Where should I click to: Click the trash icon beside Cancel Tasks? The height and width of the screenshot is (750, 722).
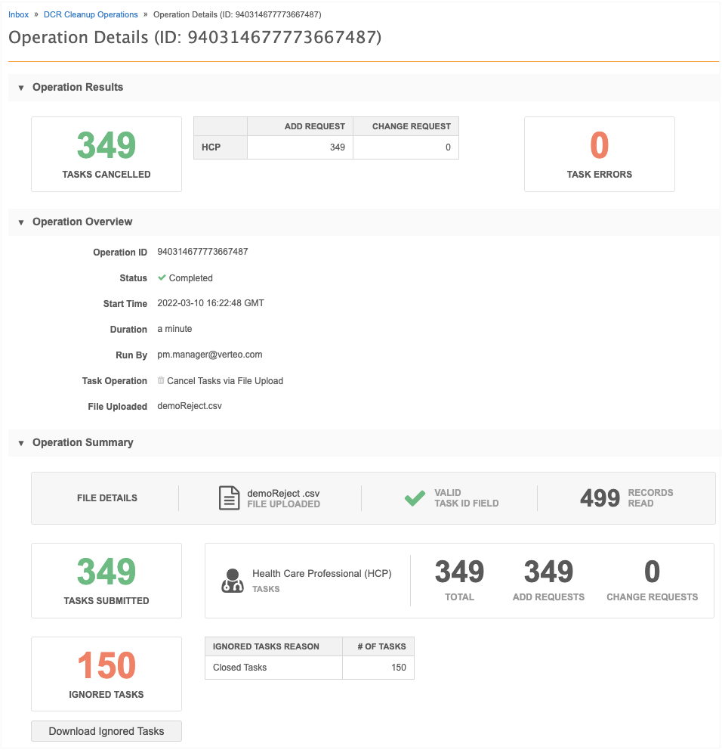click(x=161, y=380)
